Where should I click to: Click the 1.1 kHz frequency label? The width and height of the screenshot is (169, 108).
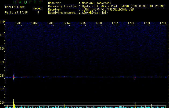[2, 35]
